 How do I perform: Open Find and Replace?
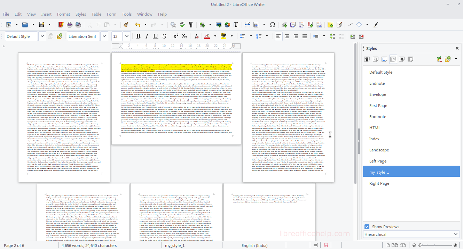pyautogui.click(x=173, y=25)
